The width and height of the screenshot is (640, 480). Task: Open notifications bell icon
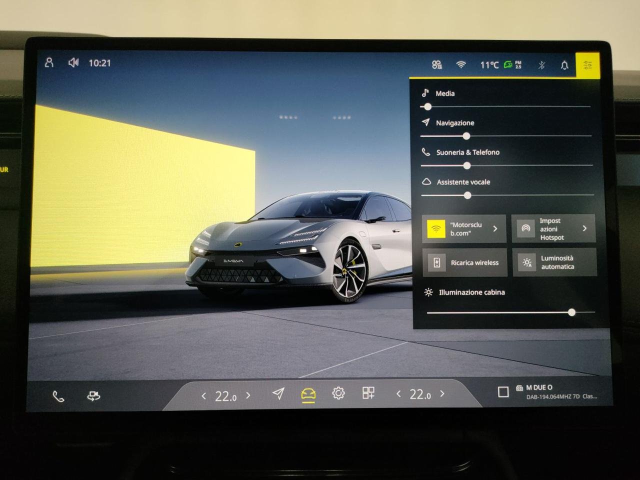[x=564, y=65]
